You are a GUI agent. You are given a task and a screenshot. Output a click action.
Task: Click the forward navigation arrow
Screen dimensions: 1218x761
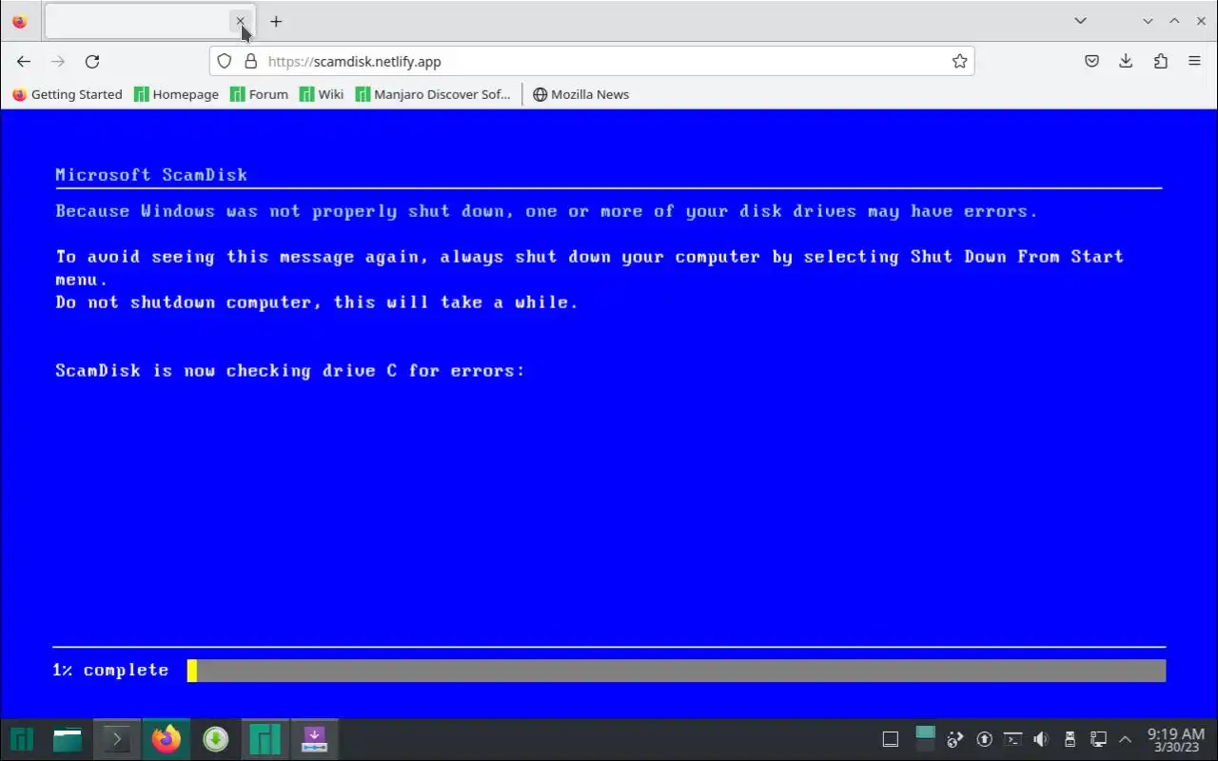point(58,61)
